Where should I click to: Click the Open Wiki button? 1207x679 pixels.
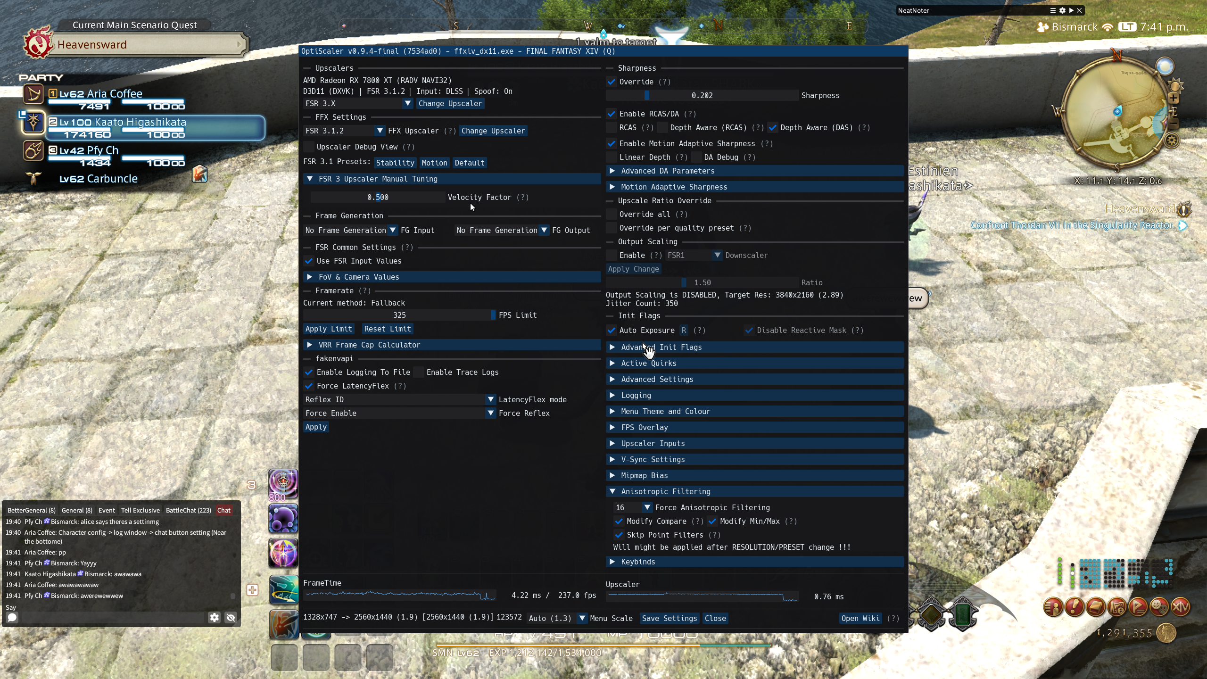pyautogui.click(x=860, y=619)
